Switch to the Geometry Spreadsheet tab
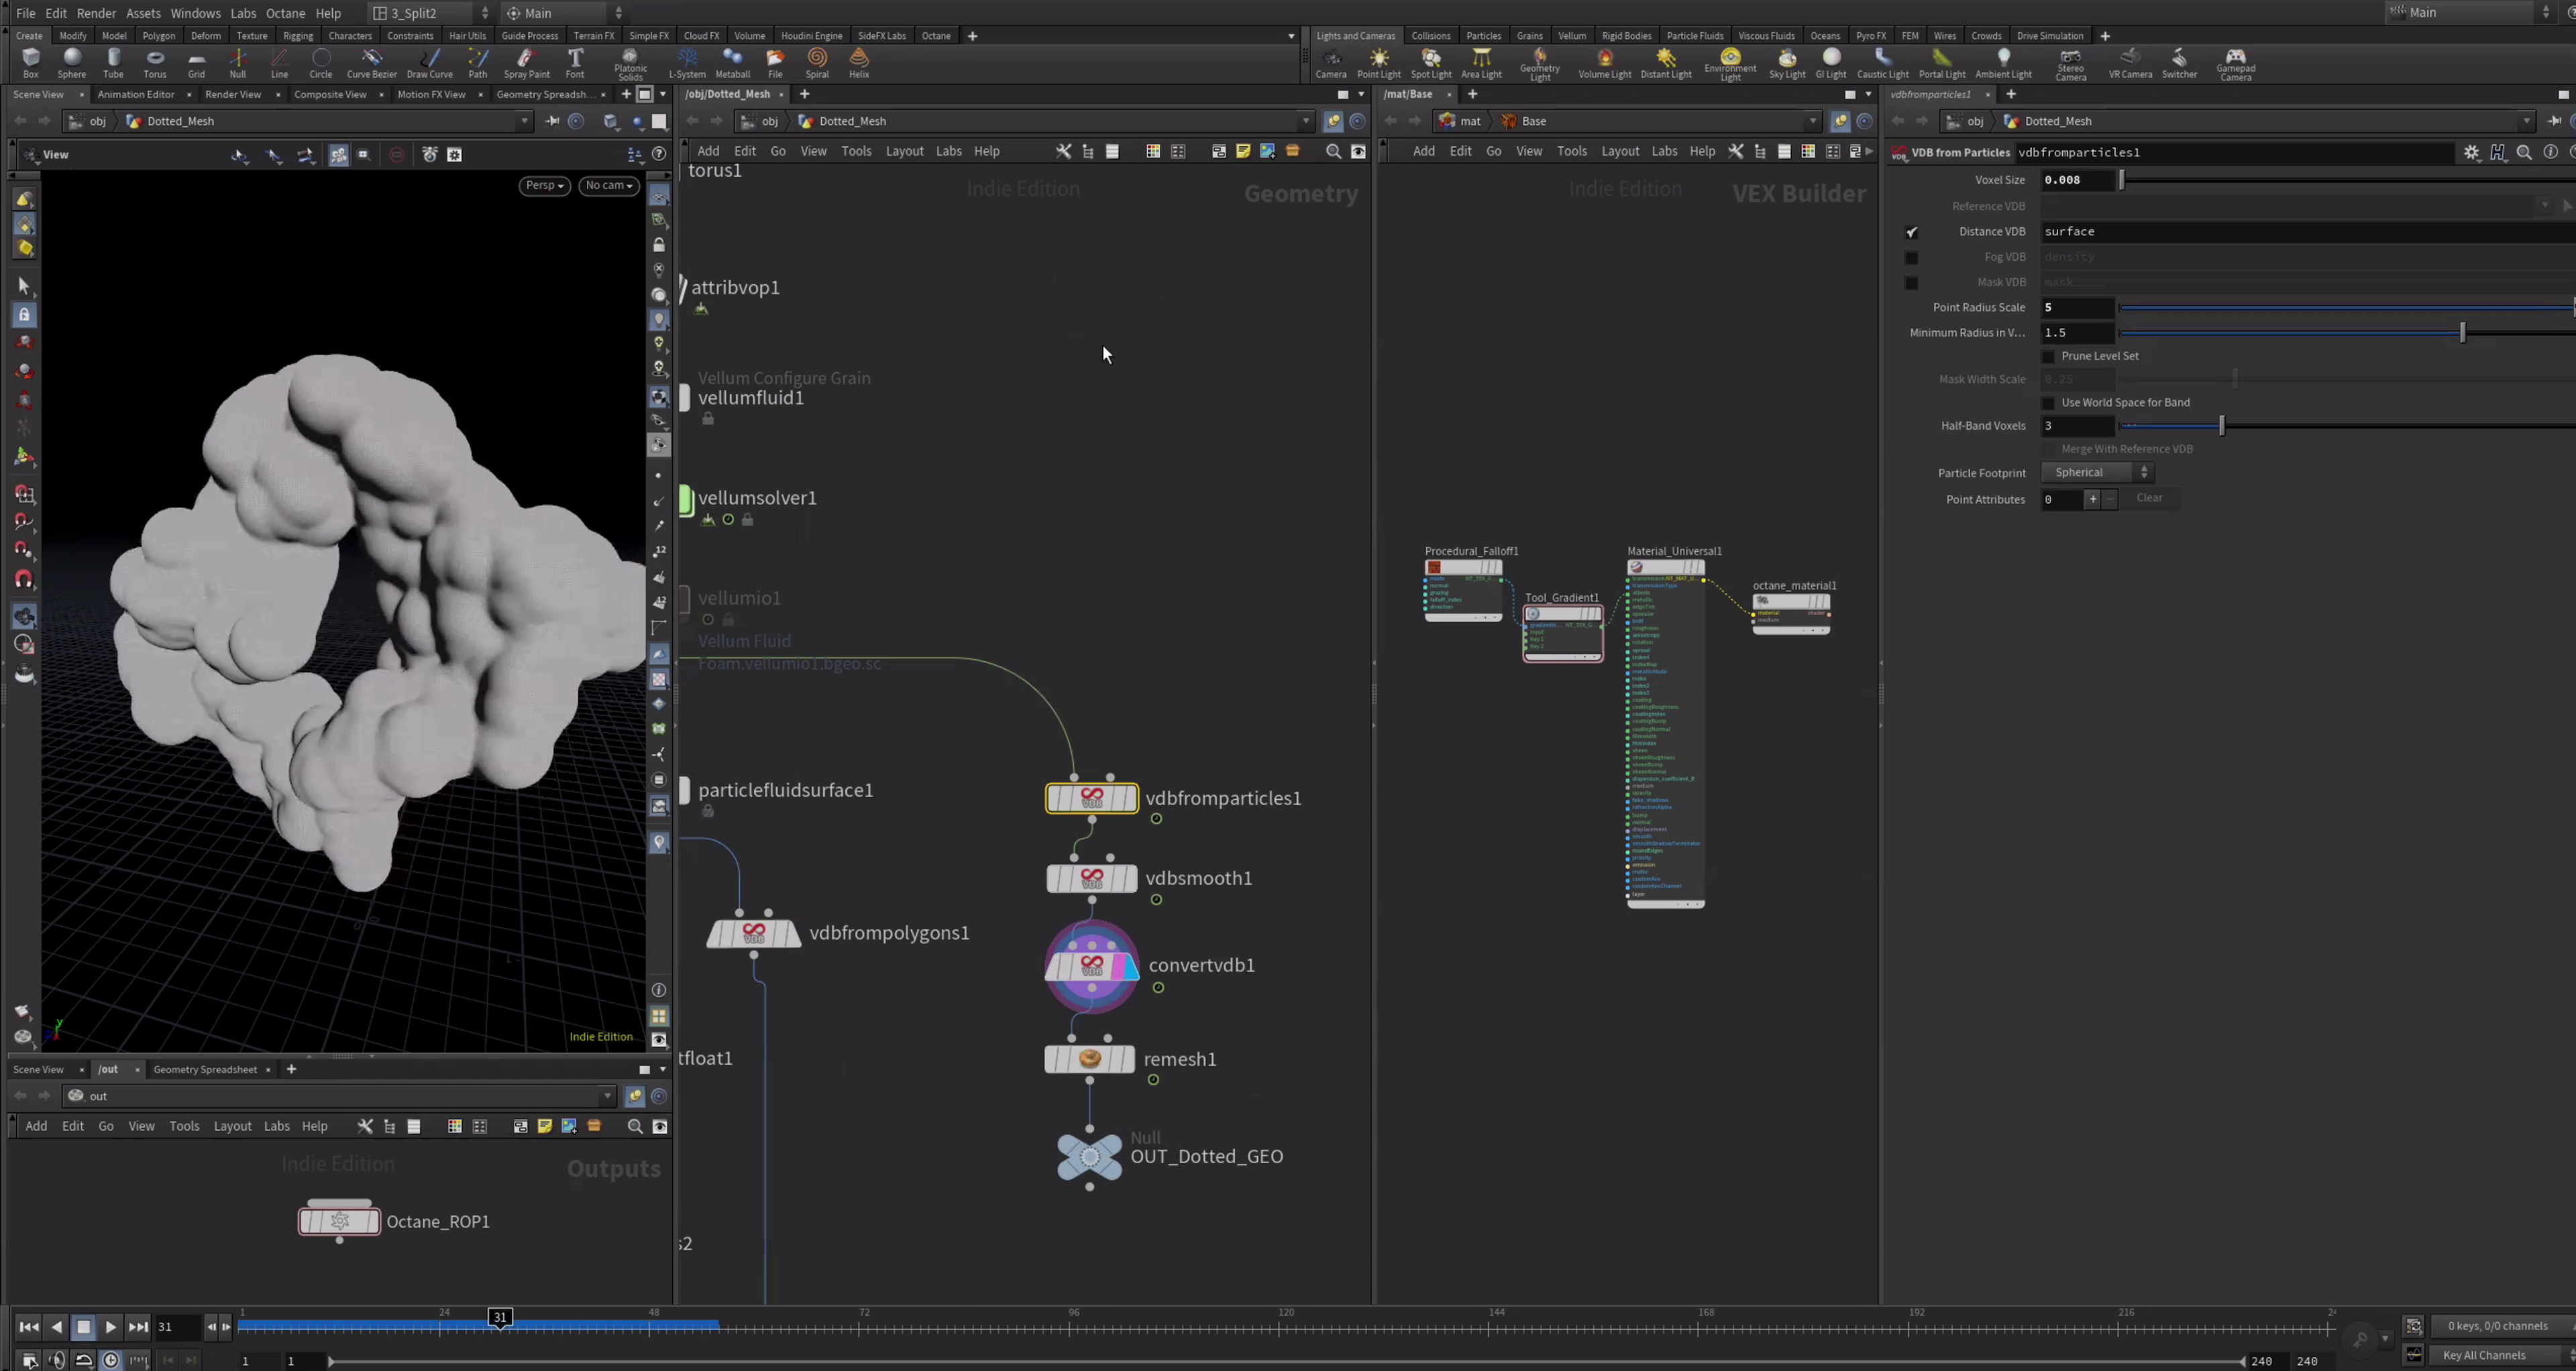The image size is (2576, 1371). (x=205, y=1069)
